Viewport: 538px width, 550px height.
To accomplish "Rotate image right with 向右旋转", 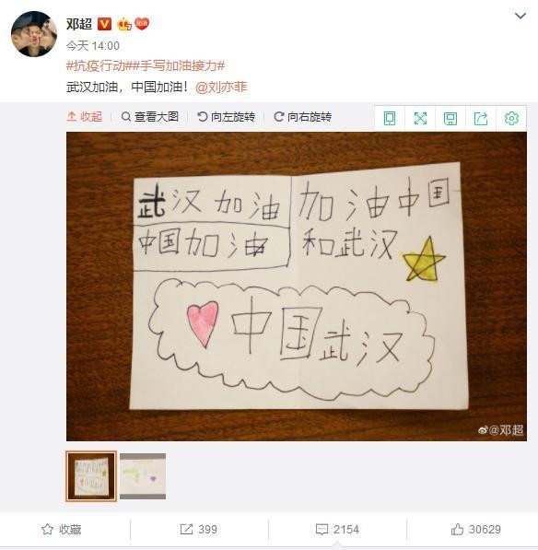I will coord(303,116).
